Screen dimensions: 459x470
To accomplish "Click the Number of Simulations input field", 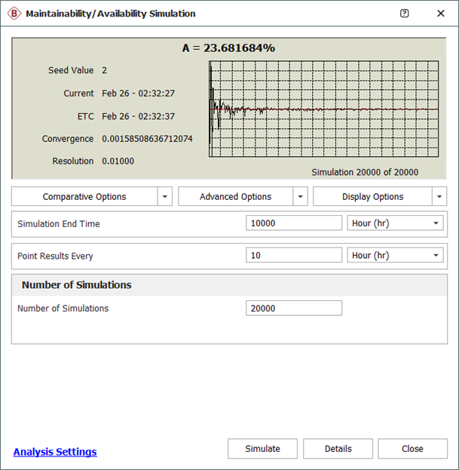I will point(294,309).
